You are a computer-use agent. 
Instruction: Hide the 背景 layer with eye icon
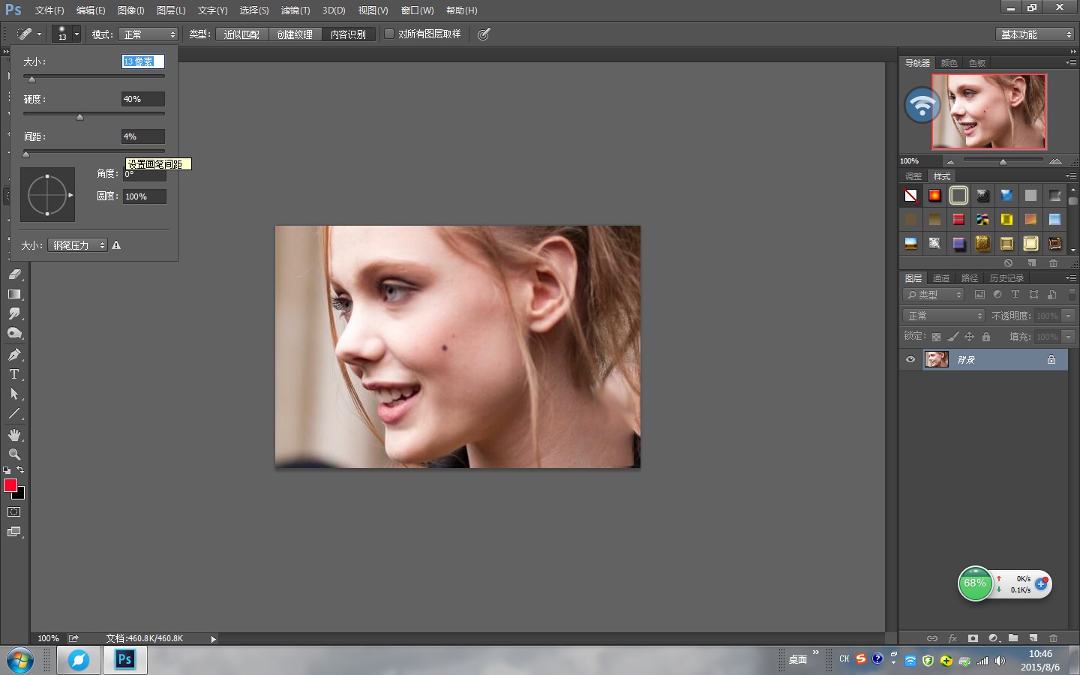[910, 360]
